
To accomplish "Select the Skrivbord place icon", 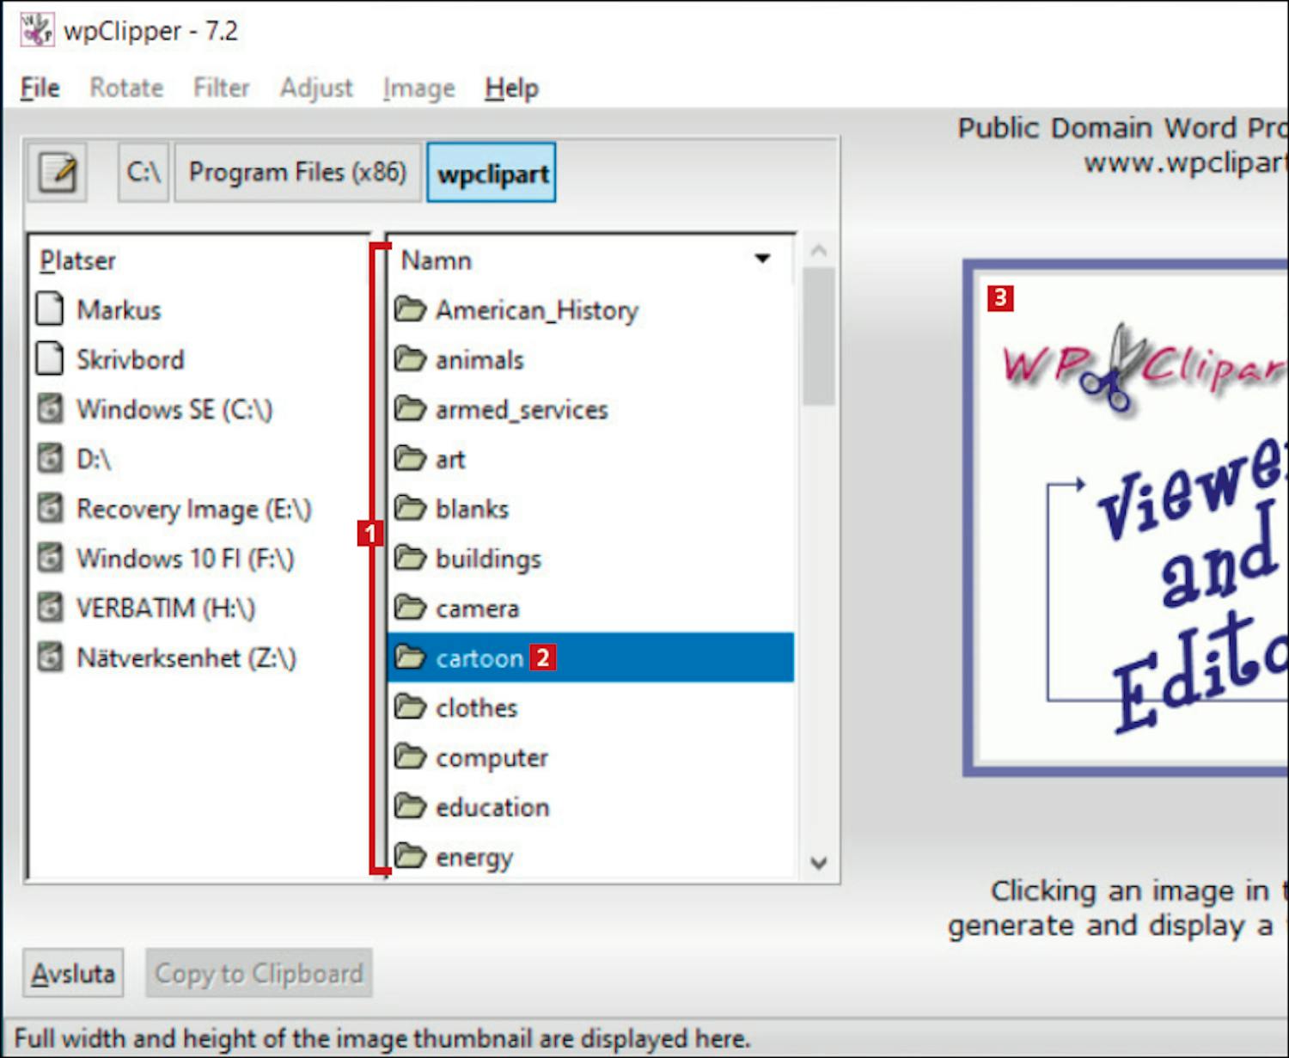I will click(x=50, y=359).
